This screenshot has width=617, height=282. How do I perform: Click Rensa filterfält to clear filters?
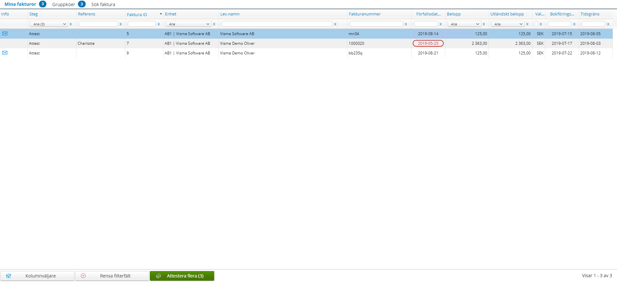point(112,276)
